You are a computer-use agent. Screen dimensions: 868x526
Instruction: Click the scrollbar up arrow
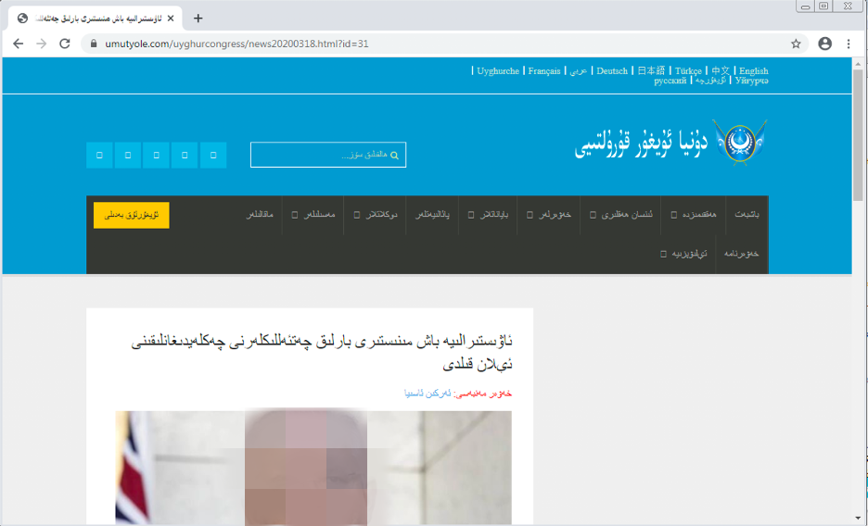coord(858,63)
